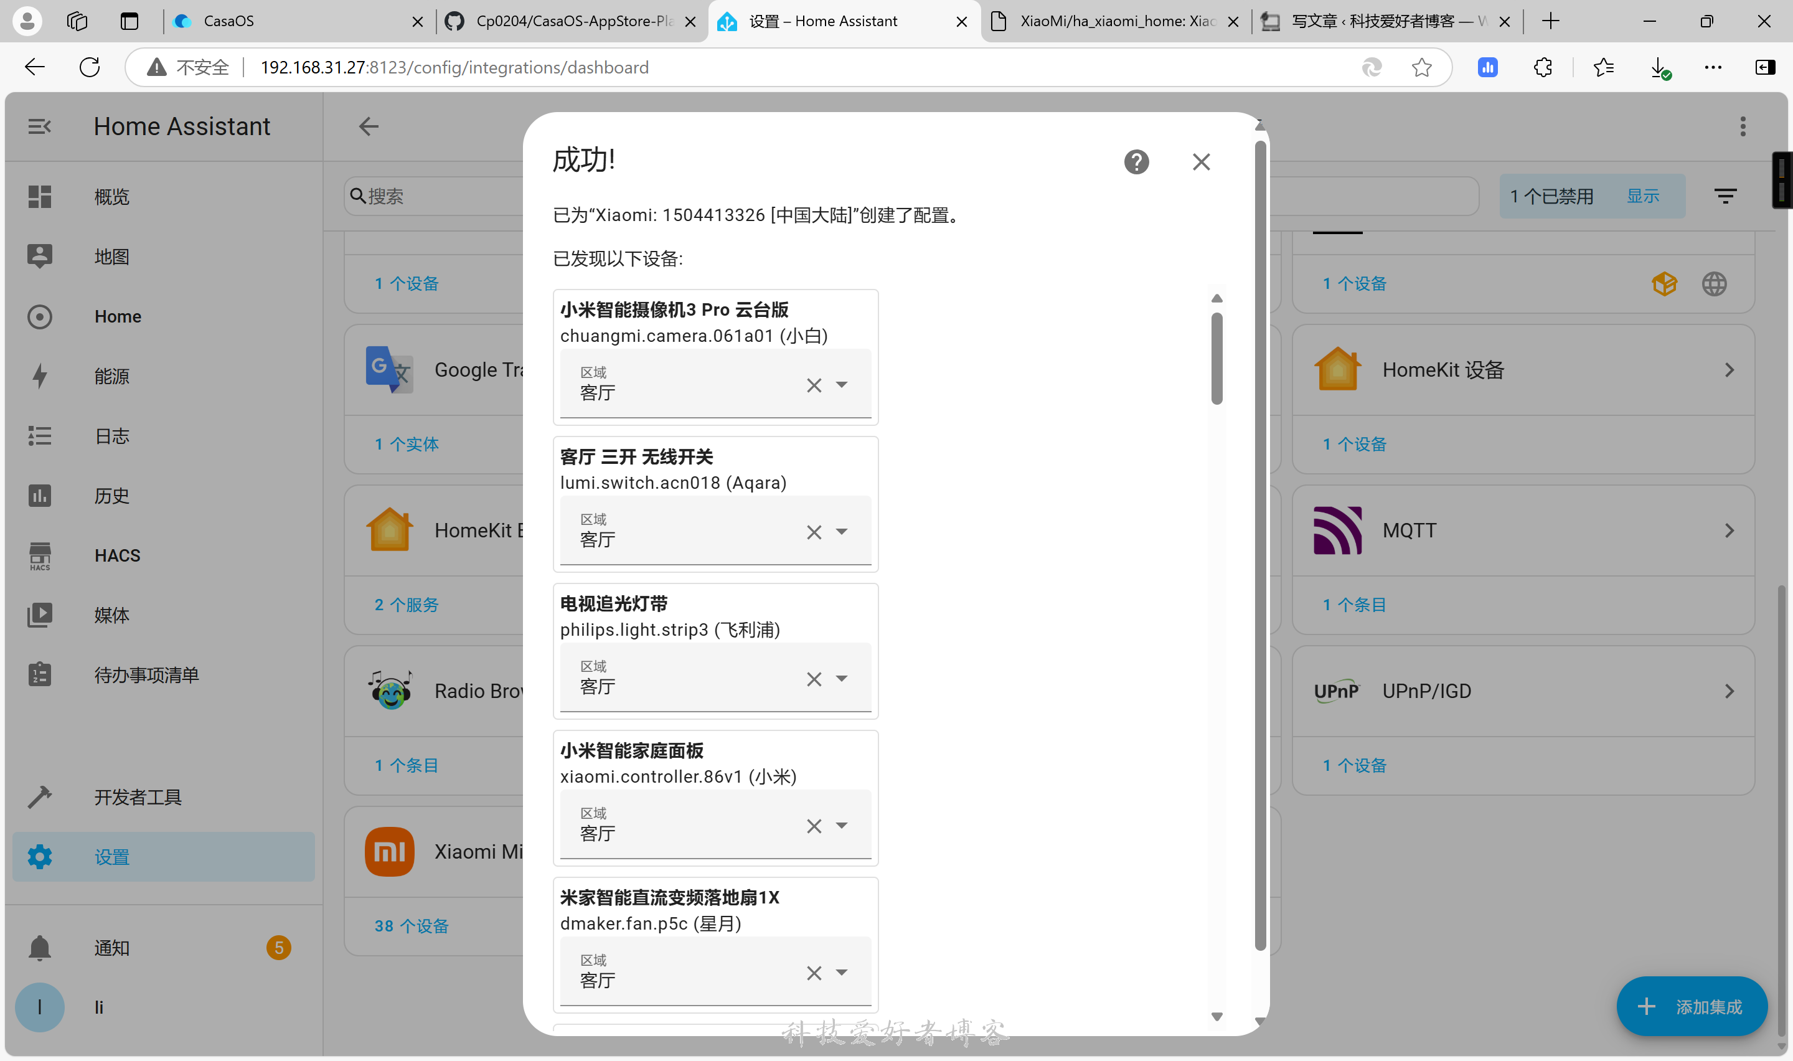Viewport: 1793px width, 1061px height.
Task: Click the dialog outer scrollbar
Action: click(1260, 545)
